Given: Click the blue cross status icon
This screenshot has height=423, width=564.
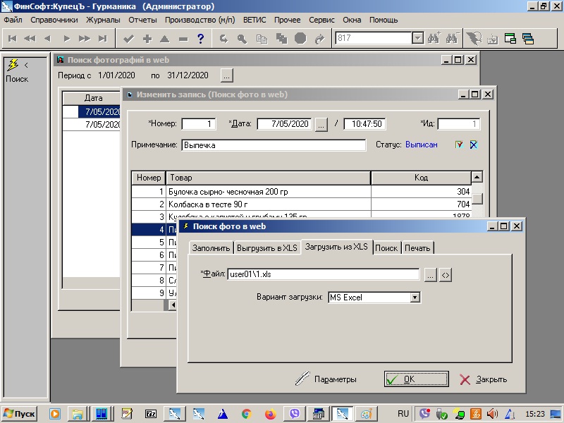Looking at the screenshot, I should (474, 145).
